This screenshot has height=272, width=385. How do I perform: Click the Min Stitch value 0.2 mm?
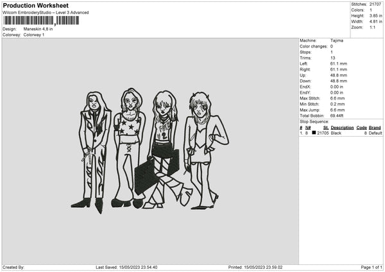(338, 104)
